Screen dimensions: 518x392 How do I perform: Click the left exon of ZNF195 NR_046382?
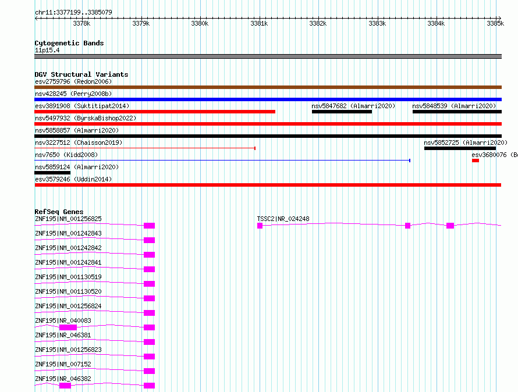click(65, 386)
